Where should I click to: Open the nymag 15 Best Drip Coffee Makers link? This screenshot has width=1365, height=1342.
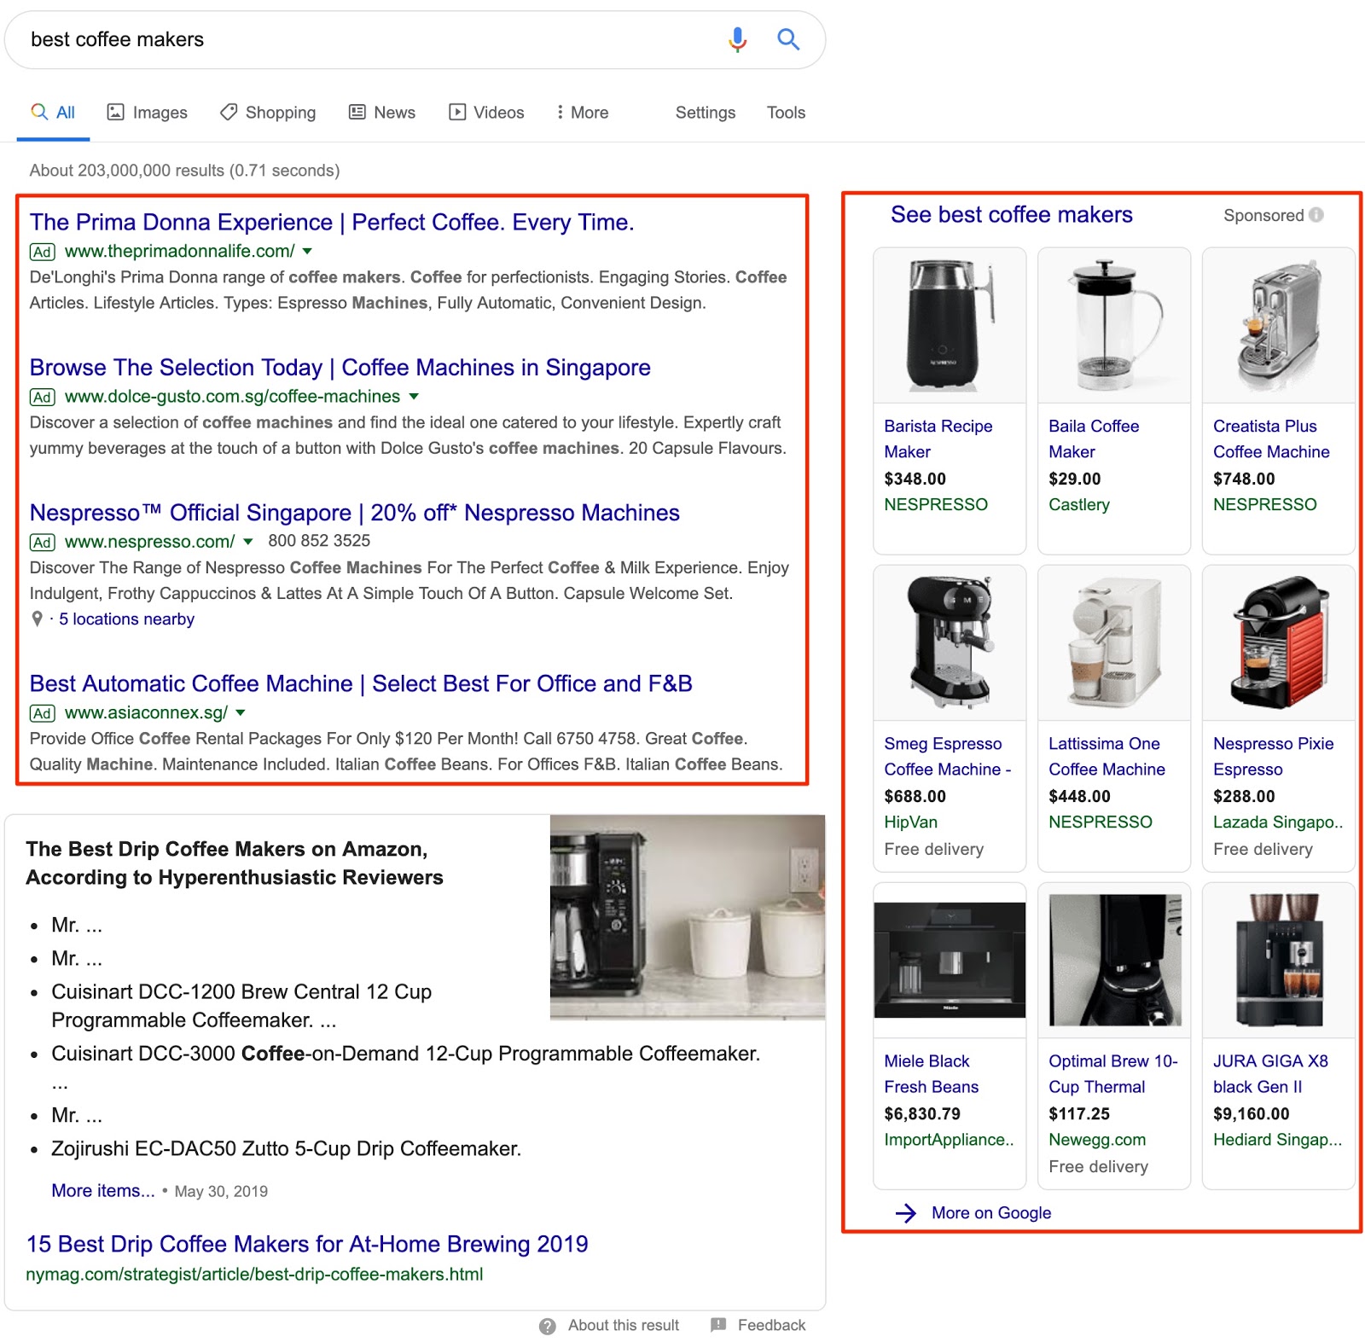(307, 1244)
